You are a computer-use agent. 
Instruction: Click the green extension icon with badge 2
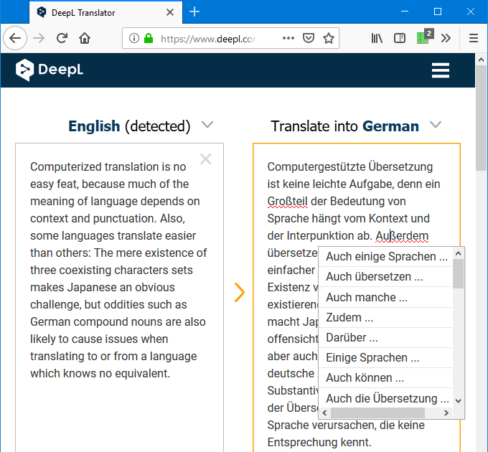[425, 37]
